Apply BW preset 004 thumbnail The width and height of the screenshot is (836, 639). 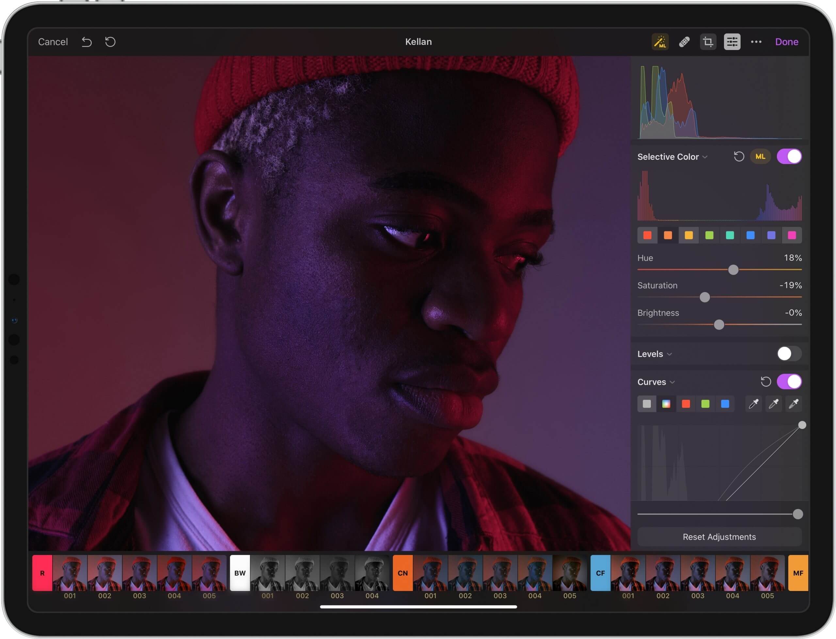coord(372,573)
